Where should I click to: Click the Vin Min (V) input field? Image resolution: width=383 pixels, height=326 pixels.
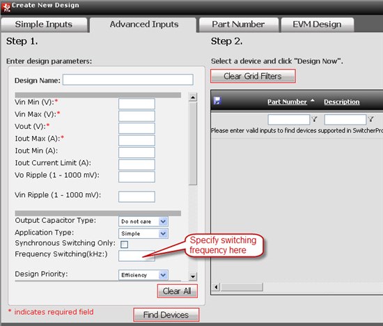pyautogui.click(x=136, y=104)
